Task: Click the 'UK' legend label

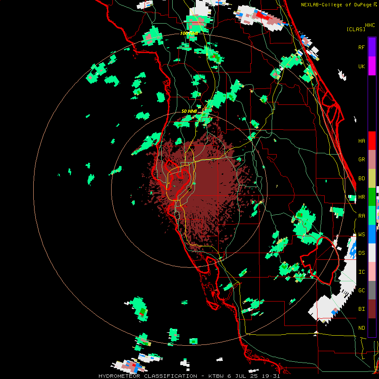Action: click(361, 66)
